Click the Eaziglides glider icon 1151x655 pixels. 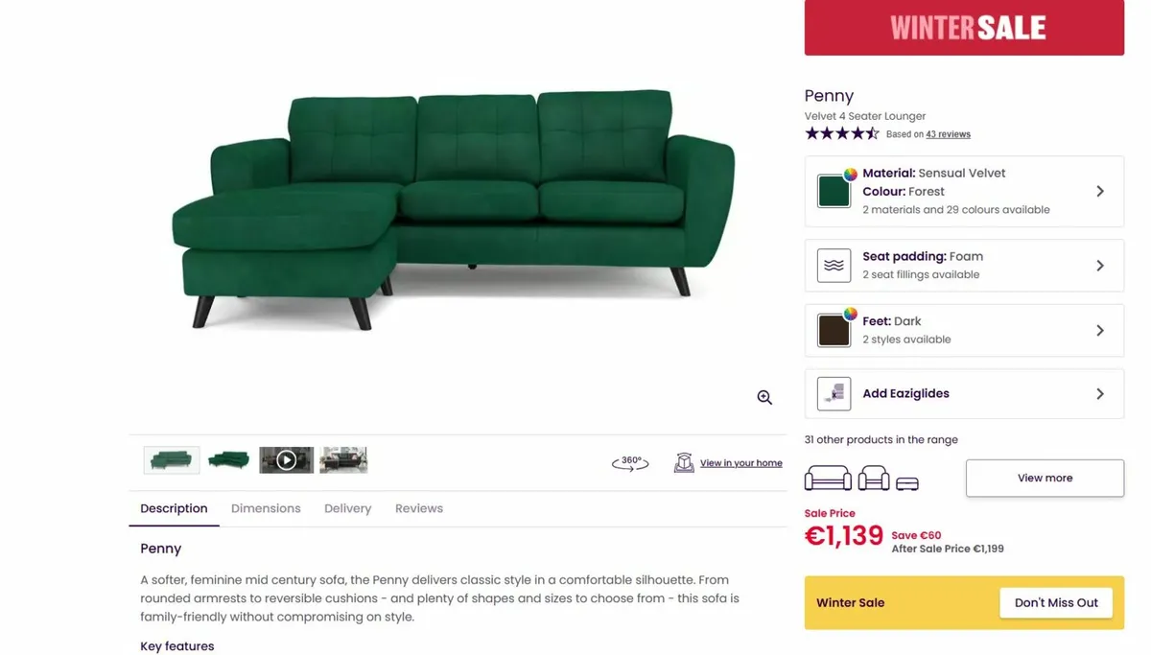tap(833, 393)
